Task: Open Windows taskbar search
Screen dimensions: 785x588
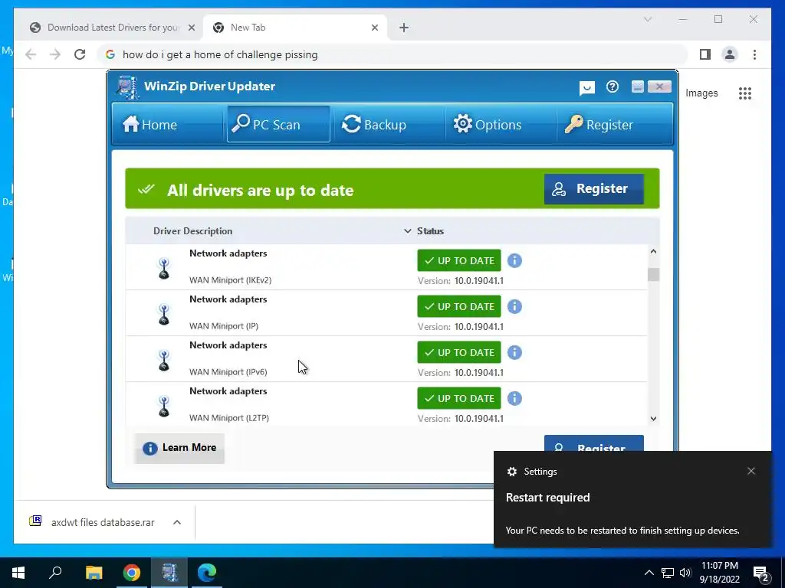Action: click(55, 573)
